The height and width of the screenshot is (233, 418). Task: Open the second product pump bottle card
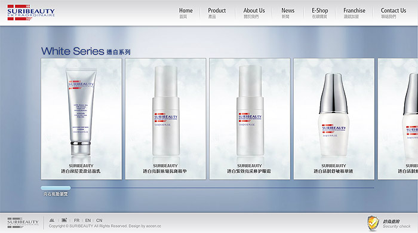165,119
